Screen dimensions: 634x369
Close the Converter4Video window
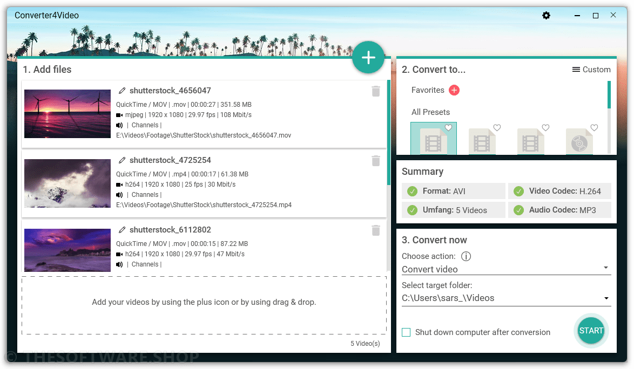(x=613, y=15)
